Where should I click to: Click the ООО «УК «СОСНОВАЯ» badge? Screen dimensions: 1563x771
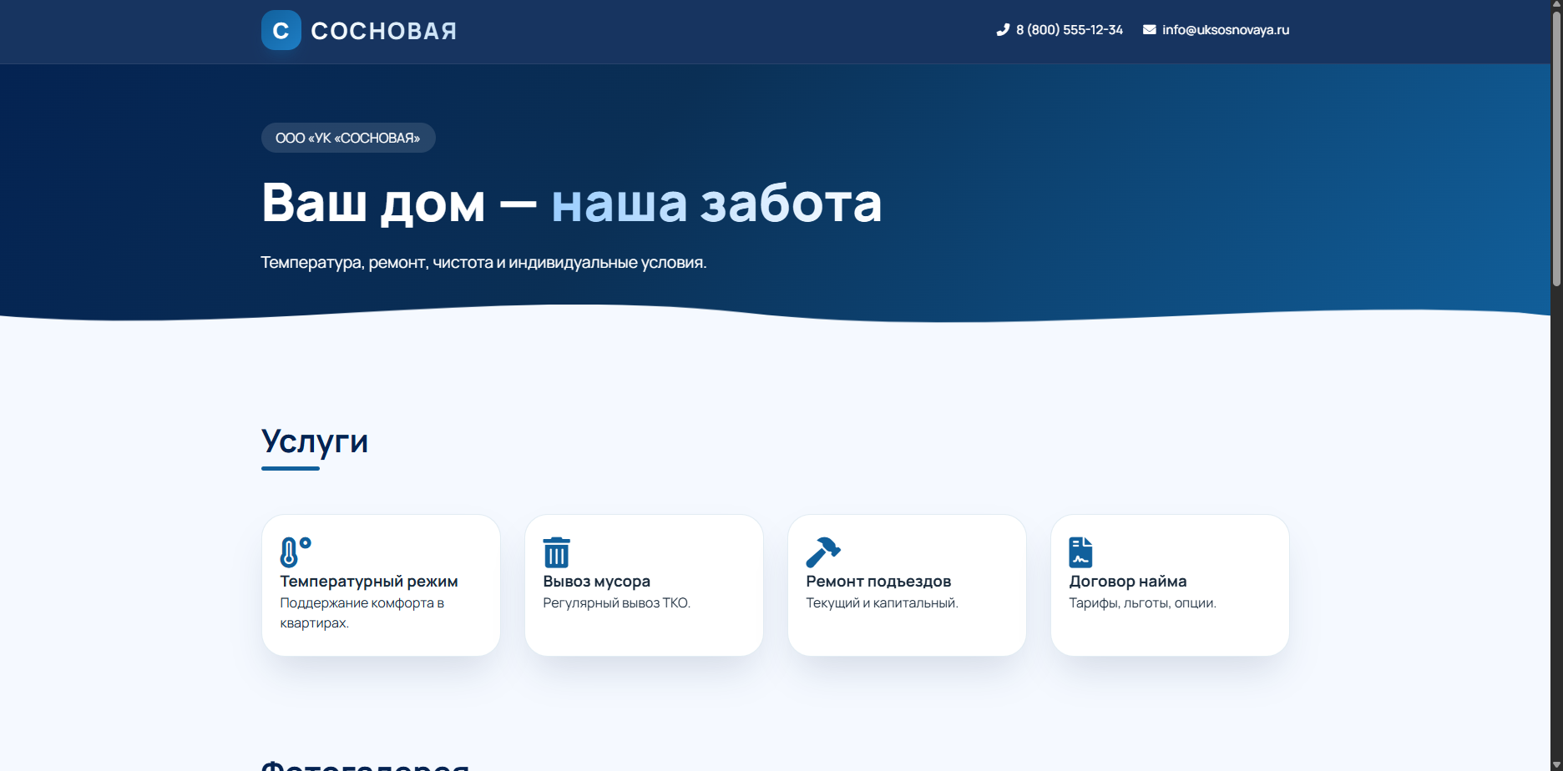tap(348, 138)
